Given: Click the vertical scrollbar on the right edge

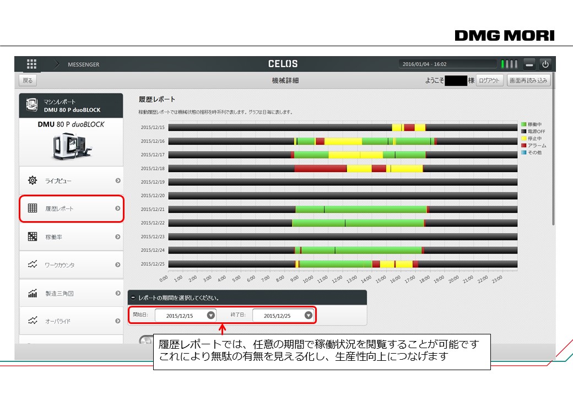Looking at the screenshot, I should point(553,148).
